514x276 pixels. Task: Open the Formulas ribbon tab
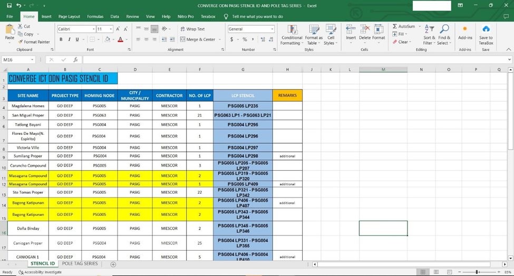pos(95,16)
